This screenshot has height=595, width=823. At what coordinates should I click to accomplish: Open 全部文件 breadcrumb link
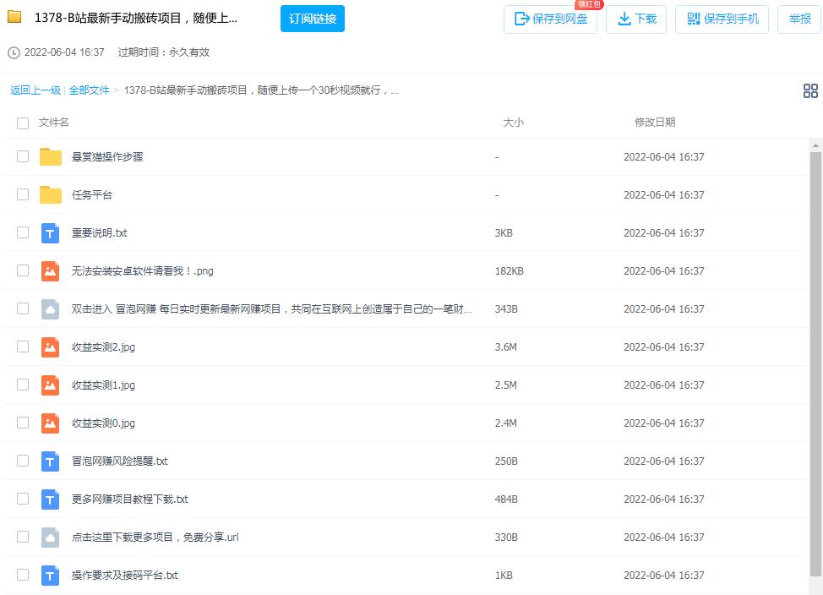90,90
